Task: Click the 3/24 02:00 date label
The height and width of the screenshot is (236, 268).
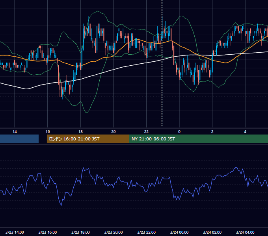Action: 212,232
